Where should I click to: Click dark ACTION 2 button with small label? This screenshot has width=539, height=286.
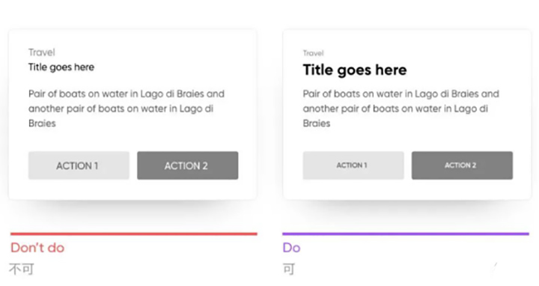coord(463,165)
